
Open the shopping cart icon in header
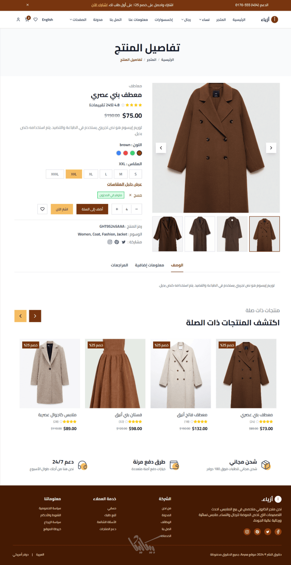(x=27, y=20)
